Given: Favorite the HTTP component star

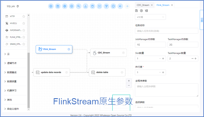Looking at the screenshot, I should (24, 16).
